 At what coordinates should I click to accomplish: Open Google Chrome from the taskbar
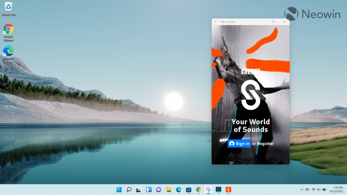click(x=199, y=190)
